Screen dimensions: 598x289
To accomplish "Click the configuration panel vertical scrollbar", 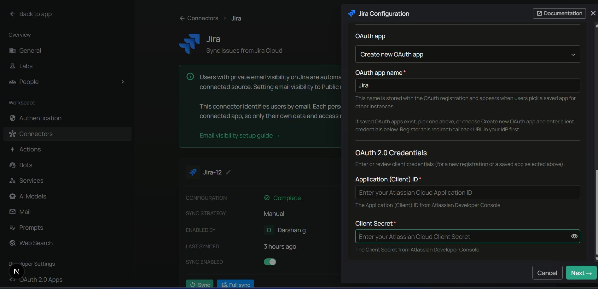I will click(596, 212).
